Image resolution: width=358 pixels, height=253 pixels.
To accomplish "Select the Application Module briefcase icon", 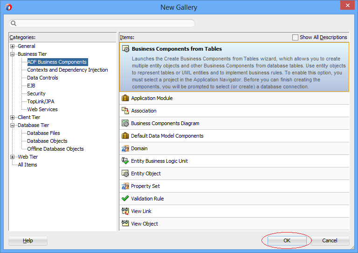I will 125,98.
